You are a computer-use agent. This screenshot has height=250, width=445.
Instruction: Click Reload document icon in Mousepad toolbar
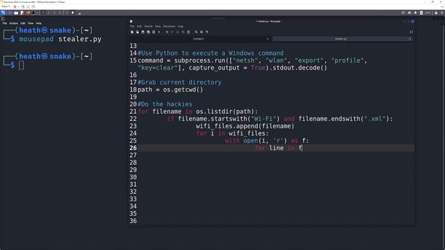point(154,32)
